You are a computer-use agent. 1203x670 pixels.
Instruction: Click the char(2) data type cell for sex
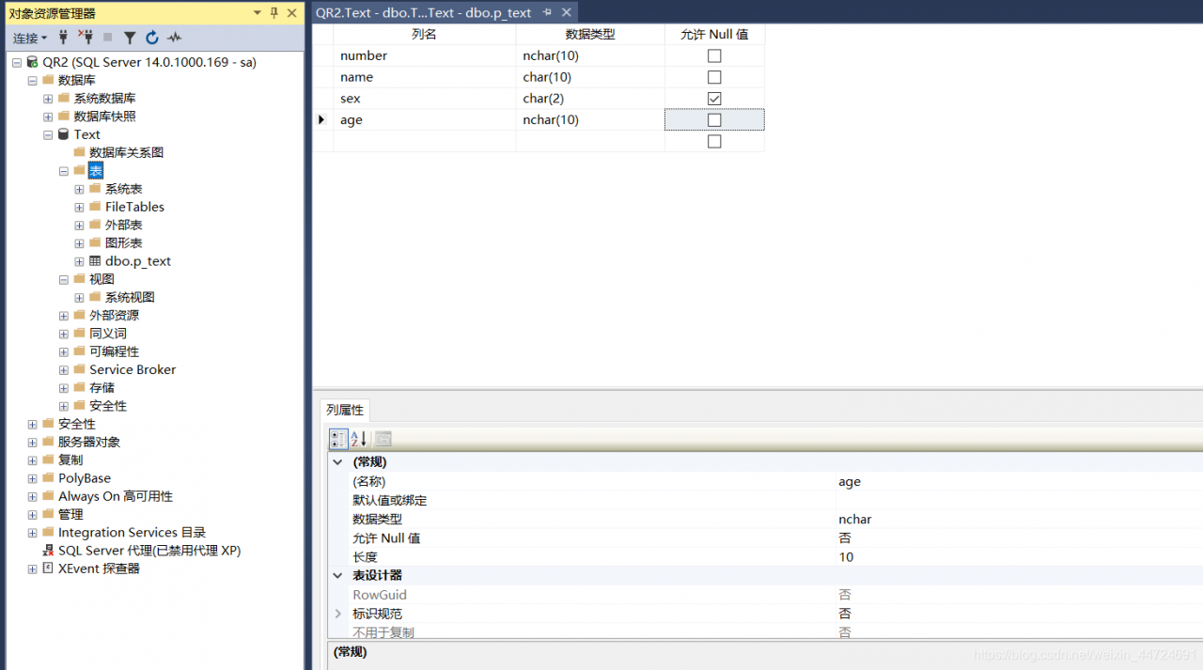point(590,99)
